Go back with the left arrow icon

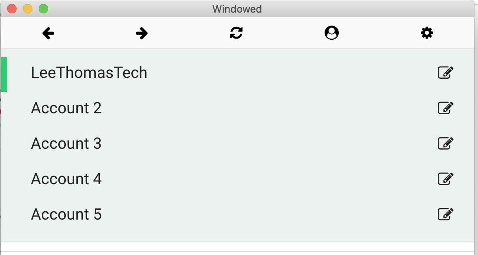coord(48,33)
